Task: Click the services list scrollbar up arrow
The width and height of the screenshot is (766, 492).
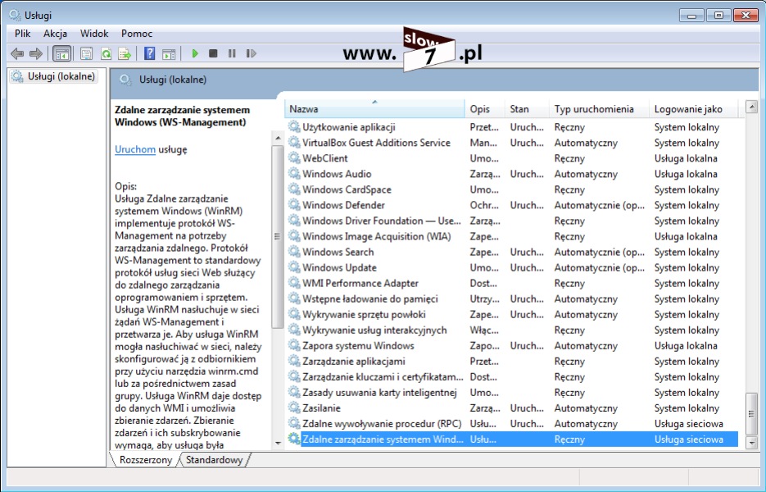Action: (751, 106)
